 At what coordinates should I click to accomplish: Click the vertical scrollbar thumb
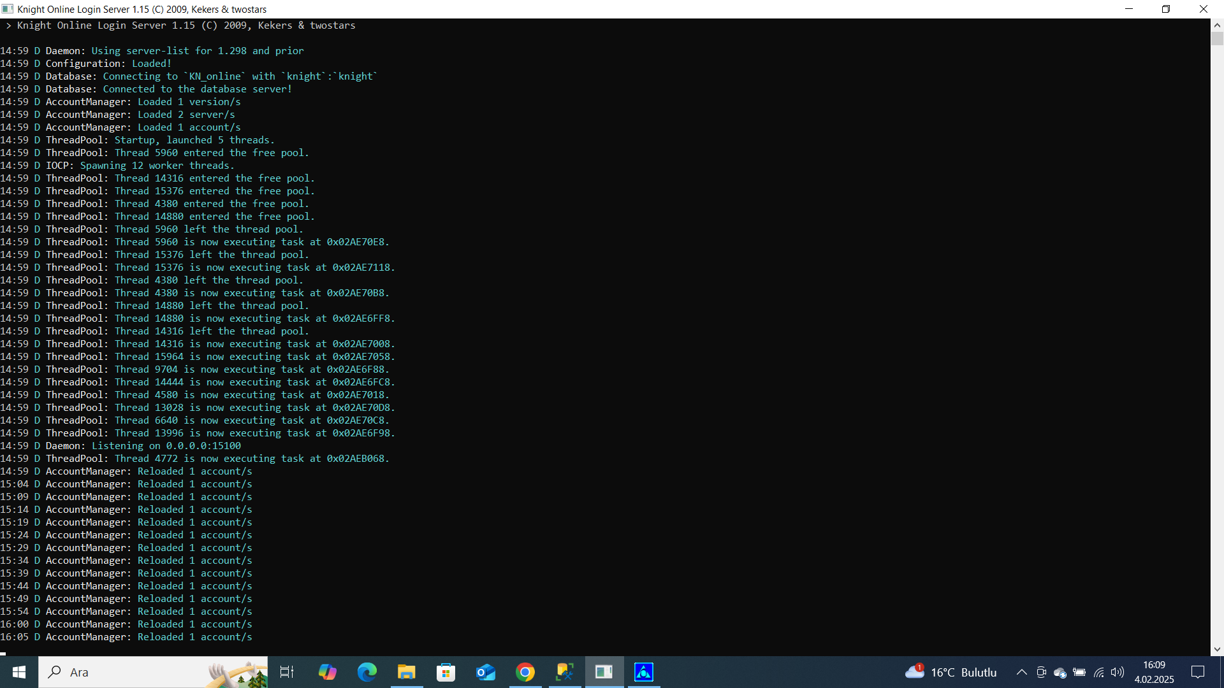pos(1217,39)
